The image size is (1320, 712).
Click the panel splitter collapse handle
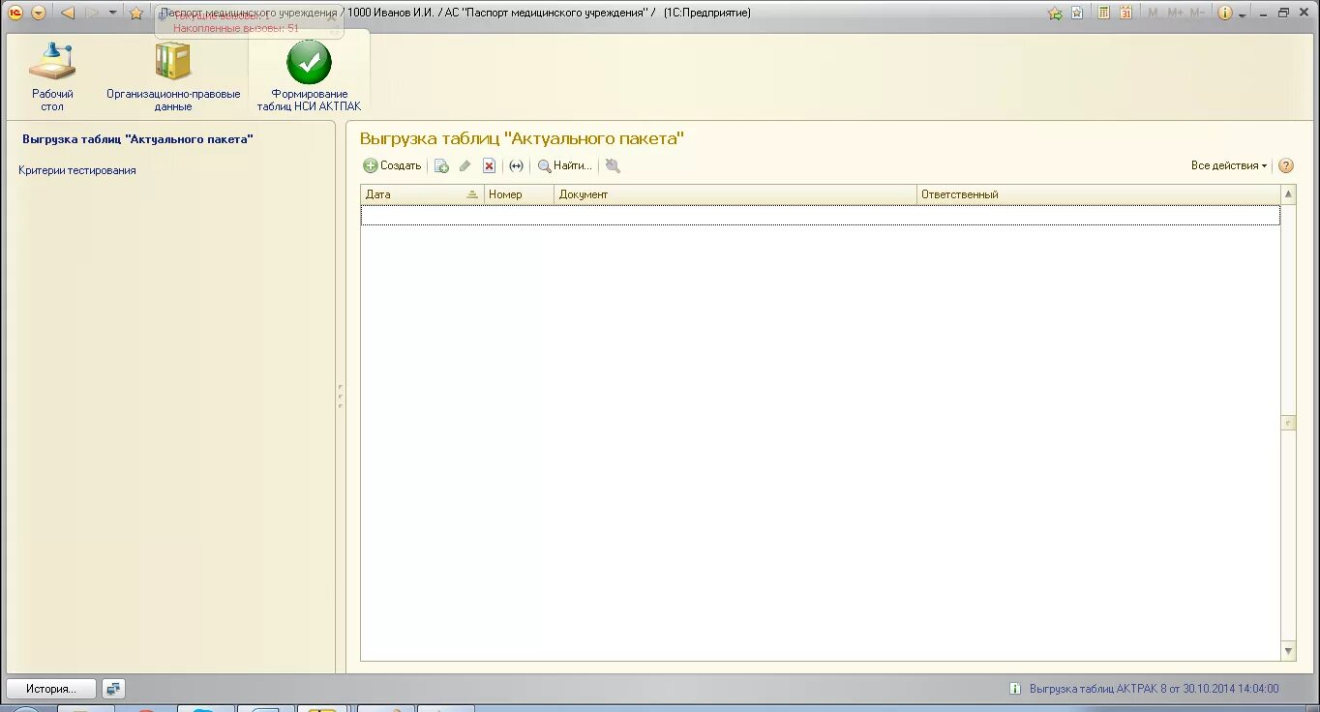341,396
